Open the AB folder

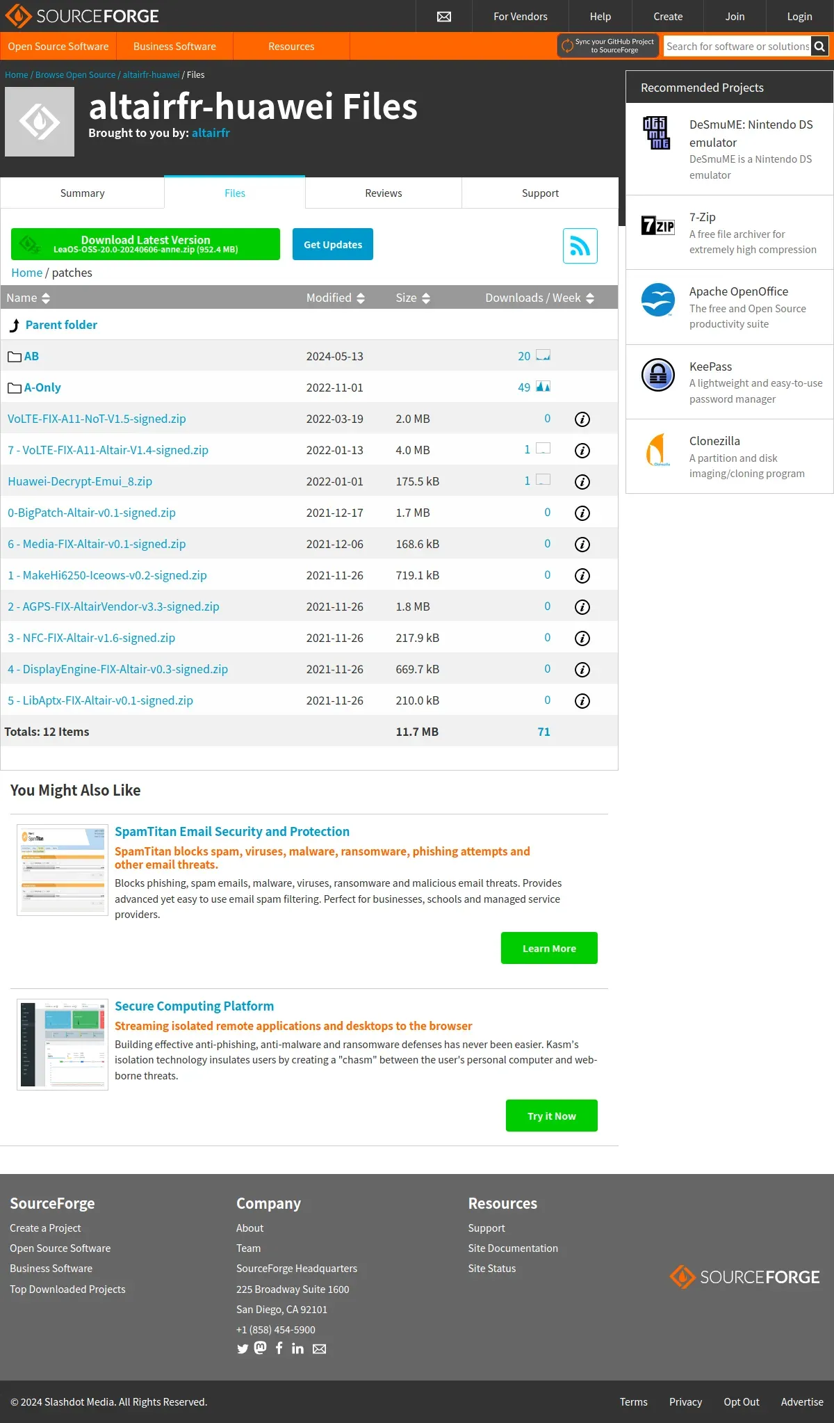pyautogui.click(x=31, y=356)
